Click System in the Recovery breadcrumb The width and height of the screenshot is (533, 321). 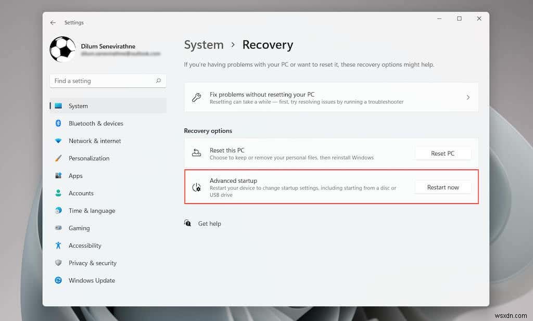[x=204, y=45]
